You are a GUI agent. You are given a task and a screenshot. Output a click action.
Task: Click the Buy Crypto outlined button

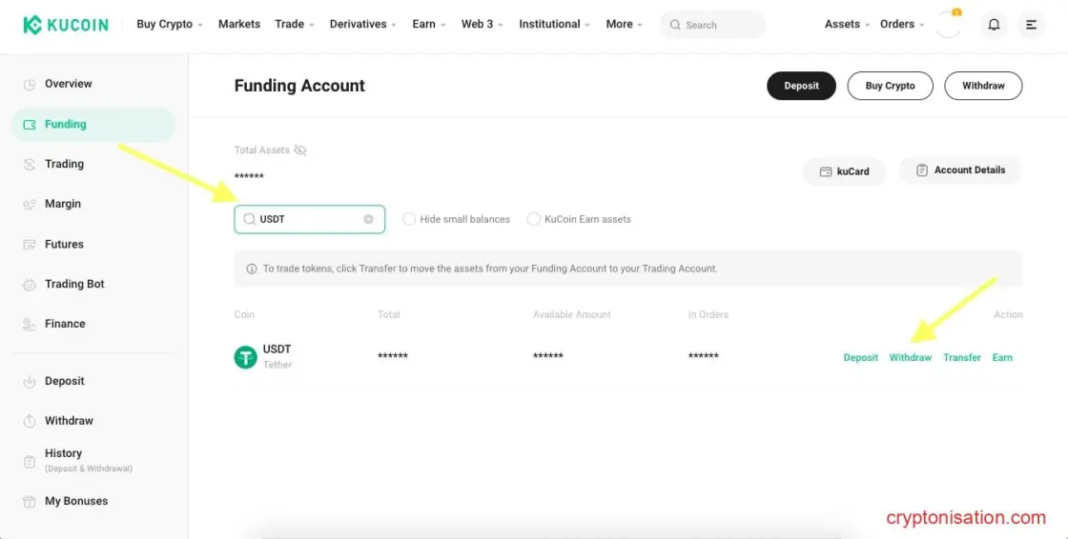pos(890,86)
